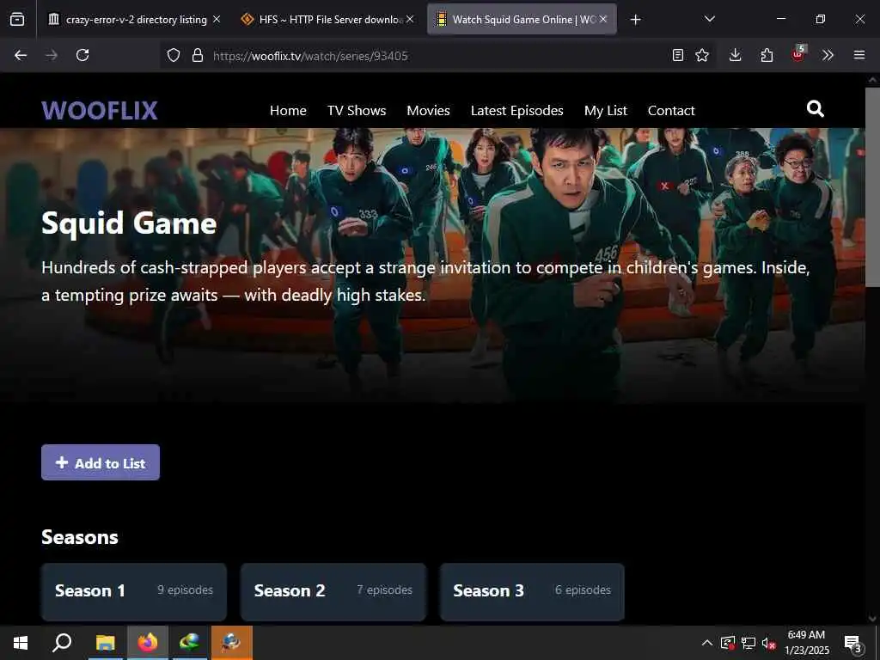Open the network tray icon

(x=749, y=643)
